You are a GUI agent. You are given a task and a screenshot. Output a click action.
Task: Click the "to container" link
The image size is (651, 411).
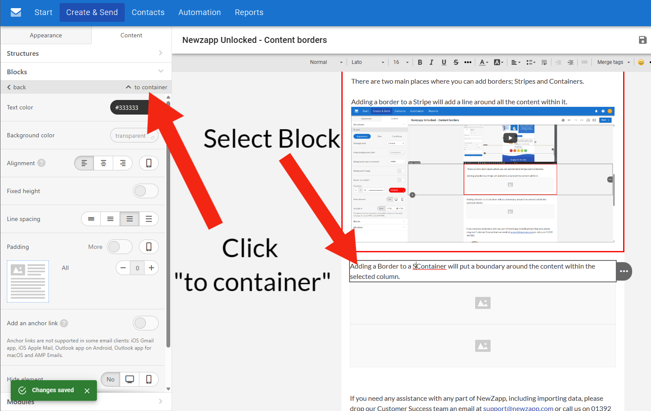pyautogui.click(x=147, y=87)
